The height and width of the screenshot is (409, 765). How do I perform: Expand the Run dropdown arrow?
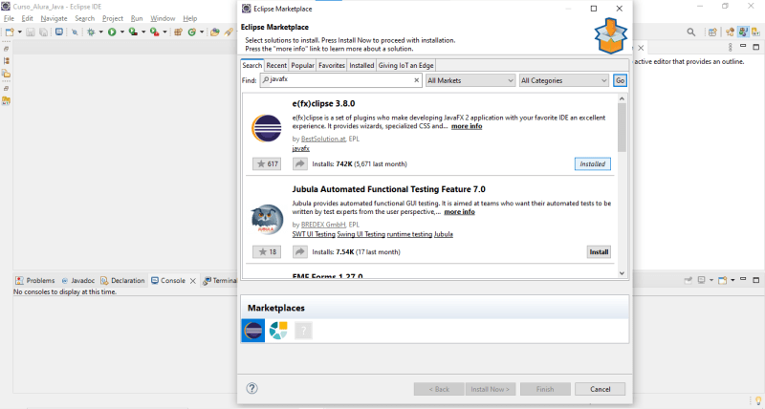(x=122, y=32)
